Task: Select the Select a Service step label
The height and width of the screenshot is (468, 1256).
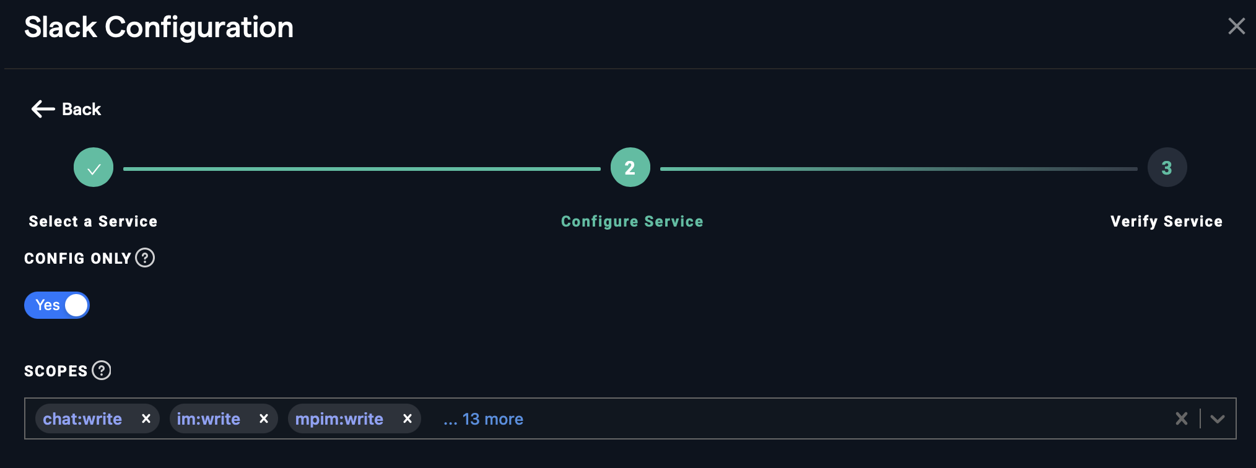Action: (x=93, y=221)
